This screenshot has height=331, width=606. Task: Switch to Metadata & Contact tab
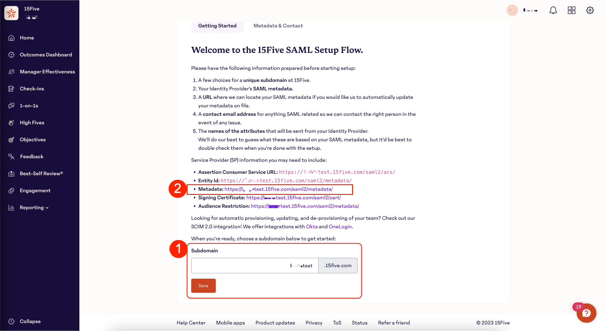(x=278, y=26)
